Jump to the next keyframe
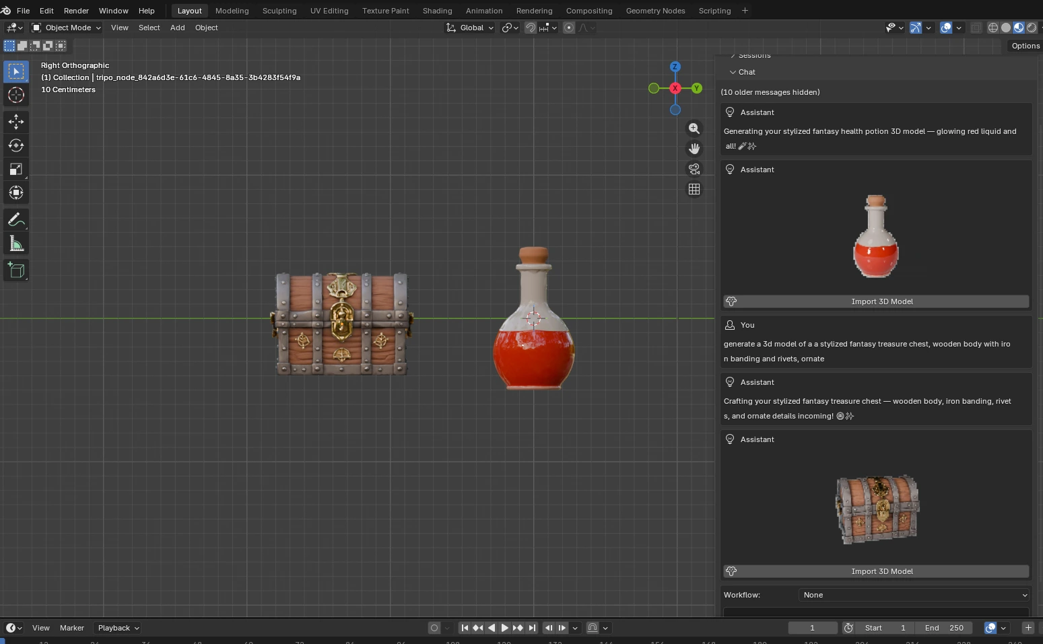 (x=518, y=628)
